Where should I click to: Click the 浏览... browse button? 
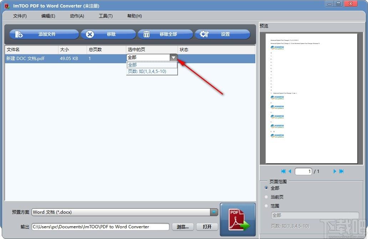coord(183,227)
